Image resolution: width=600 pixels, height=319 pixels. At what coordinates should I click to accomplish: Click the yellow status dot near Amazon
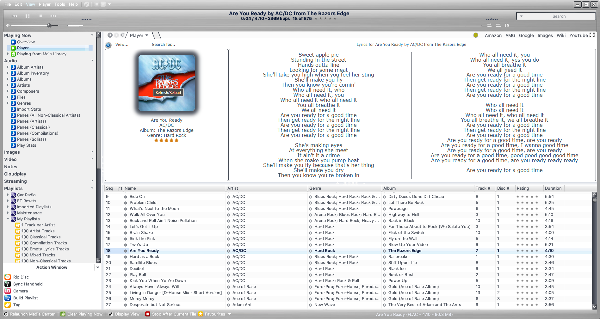point(476,35)
